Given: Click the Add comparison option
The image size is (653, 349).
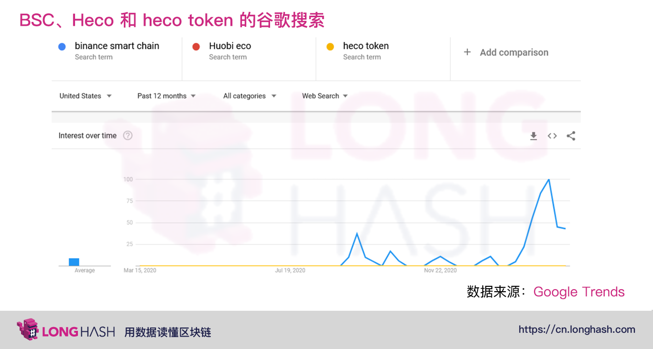Looking at the screenshot, I should pyautogui.click(x=514, y=53).
